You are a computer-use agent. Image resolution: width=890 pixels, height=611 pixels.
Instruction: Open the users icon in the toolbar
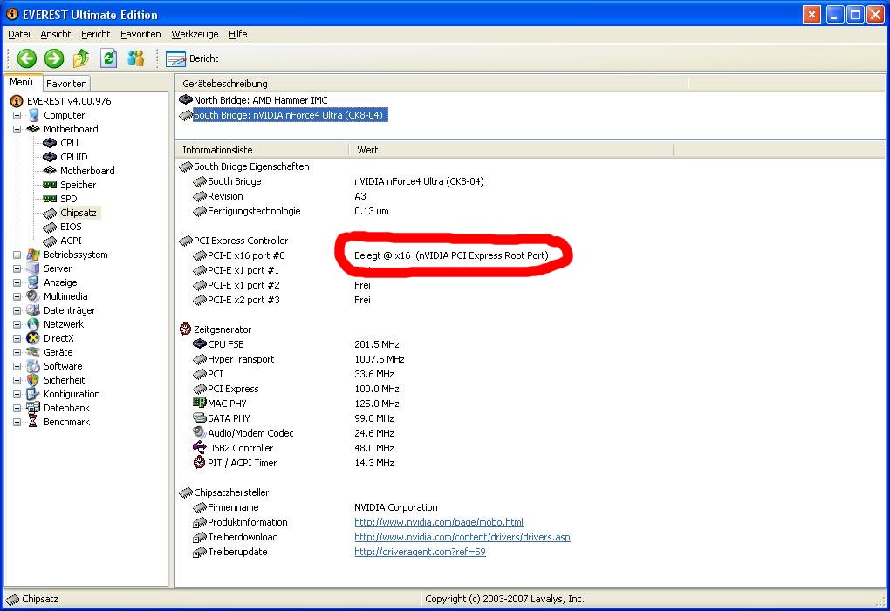(135, 58)
